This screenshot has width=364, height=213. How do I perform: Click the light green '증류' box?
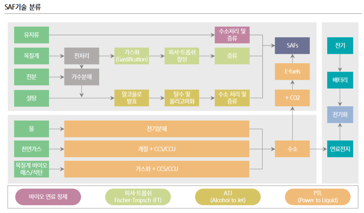(x=232, y=56)
